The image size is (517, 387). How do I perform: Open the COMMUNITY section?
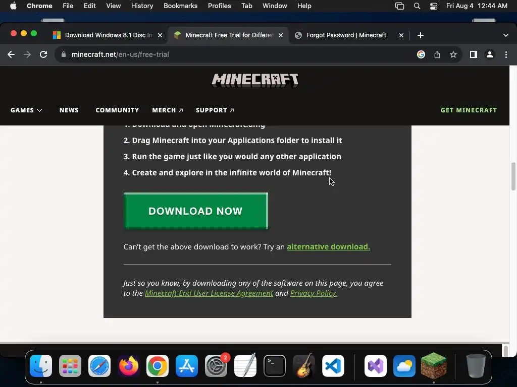pyautogui.click(x=117, y=110)
